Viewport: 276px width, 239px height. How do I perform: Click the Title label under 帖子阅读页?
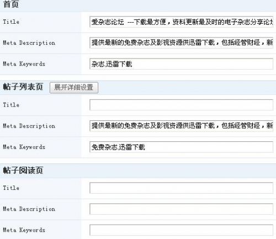click(11, 188)
